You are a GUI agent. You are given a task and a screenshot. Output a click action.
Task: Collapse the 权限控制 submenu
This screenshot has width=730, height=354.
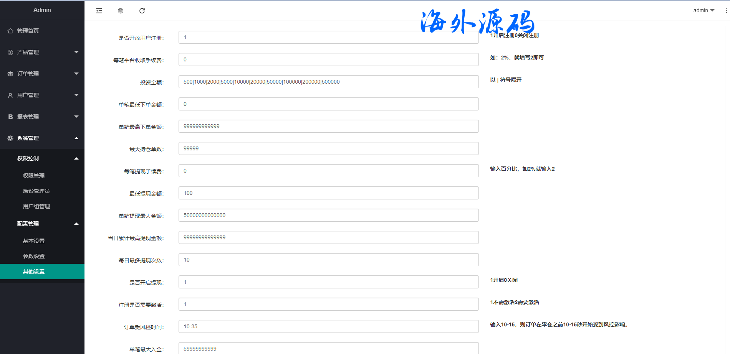[x=76, y=158]
